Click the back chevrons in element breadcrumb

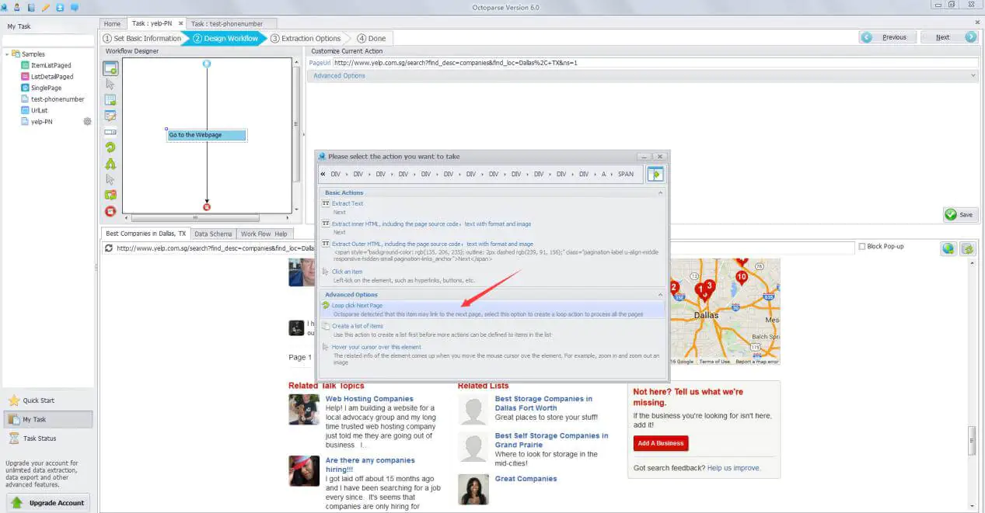coord(323,175)
